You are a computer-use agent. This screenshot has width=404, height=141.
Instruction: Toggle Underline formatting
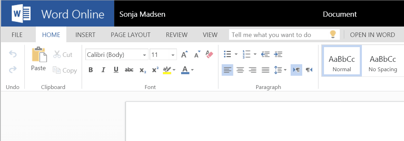[116, 70]
